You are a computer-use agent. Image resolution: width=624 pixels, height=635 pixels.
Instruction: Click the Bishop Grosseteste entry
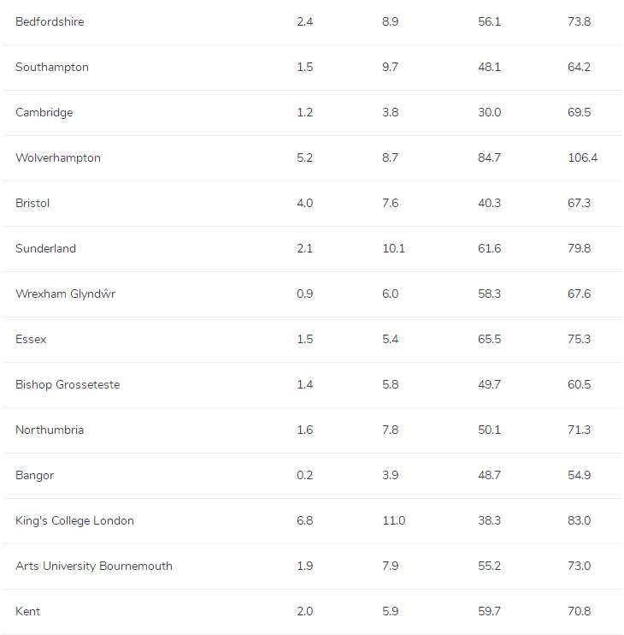click(68, 384)
